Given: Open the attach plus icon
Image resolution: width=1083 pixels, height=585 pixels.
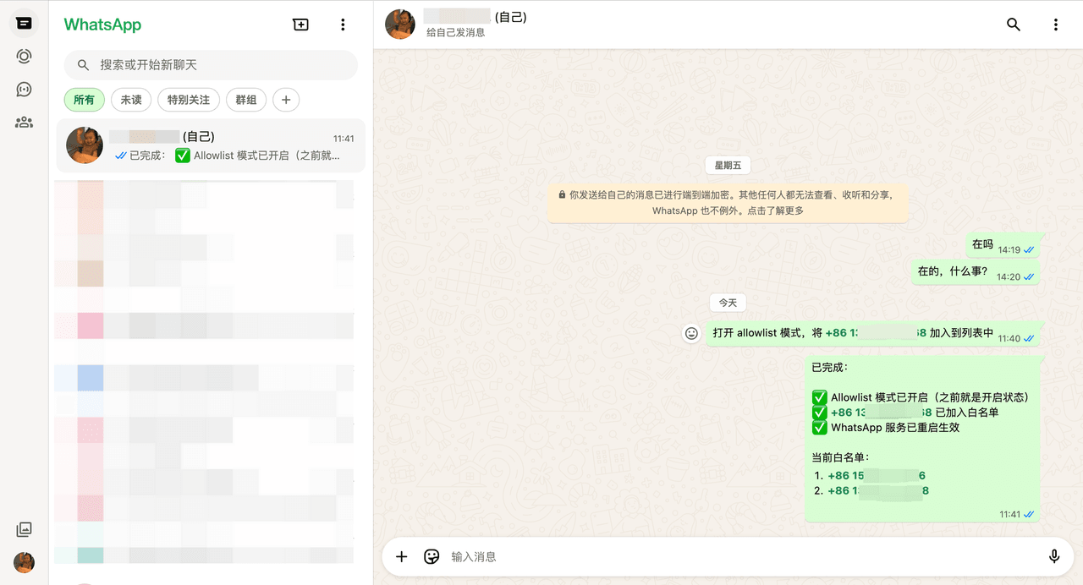Looking at the screenshot, I should click(x=402, y=556).
